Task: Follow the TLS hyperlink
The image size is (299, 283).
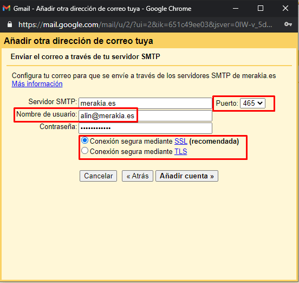Action: 180,151
